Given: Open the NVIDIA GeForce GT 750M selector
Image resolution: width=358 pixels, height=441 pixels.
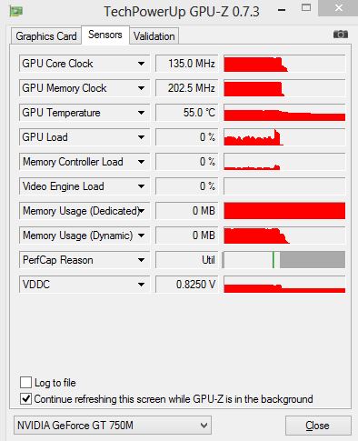Looking at the screenshot, I should coord(113,426).
